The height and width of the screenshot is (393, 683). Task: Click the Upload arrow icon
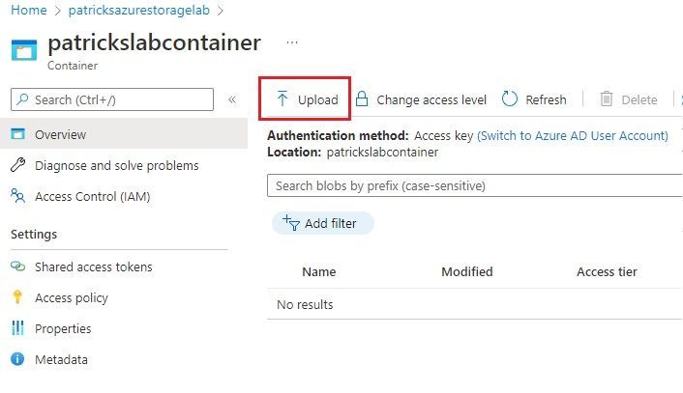coord(282,98)
